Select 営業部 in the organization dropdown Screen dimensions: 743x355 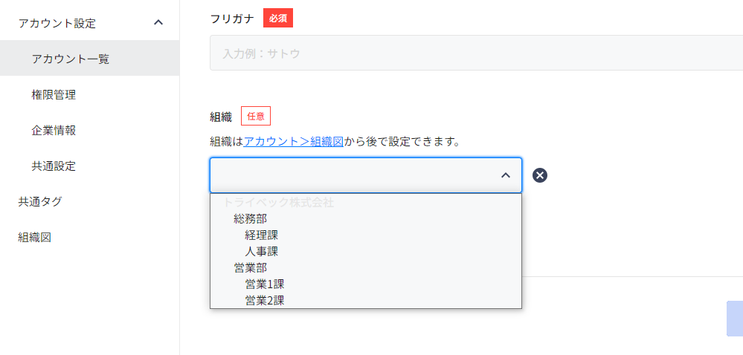[x=250, y=267]
